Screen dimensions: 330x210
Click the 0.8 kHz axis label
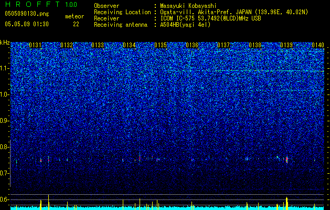5,147
